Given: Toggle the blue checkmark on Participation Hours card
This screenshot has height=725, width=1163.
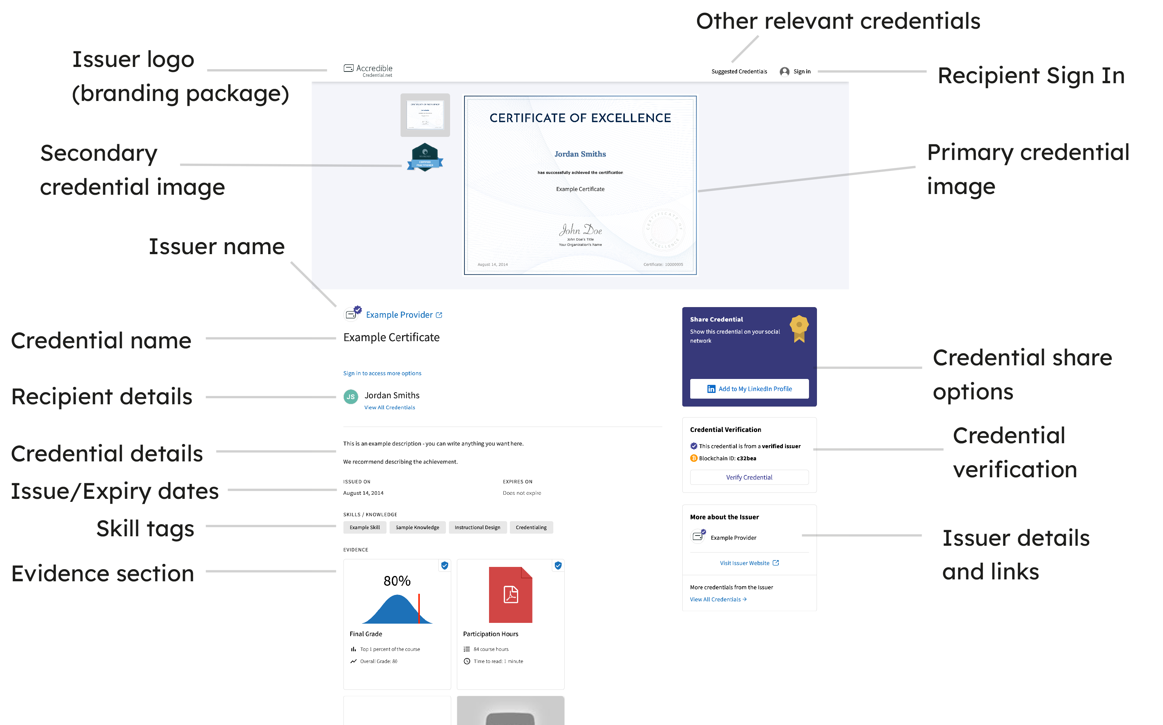Looking at the screenshot, I should coord(558,566).
